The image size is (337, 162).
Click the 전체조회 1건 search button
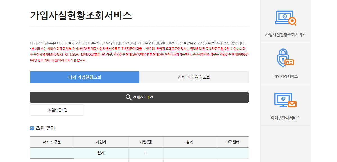point(139,97)
